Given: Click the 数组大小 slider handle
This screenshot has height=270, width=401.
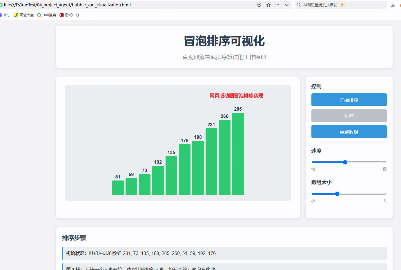Looking at the screenshot, I should (x=337, y=194).
